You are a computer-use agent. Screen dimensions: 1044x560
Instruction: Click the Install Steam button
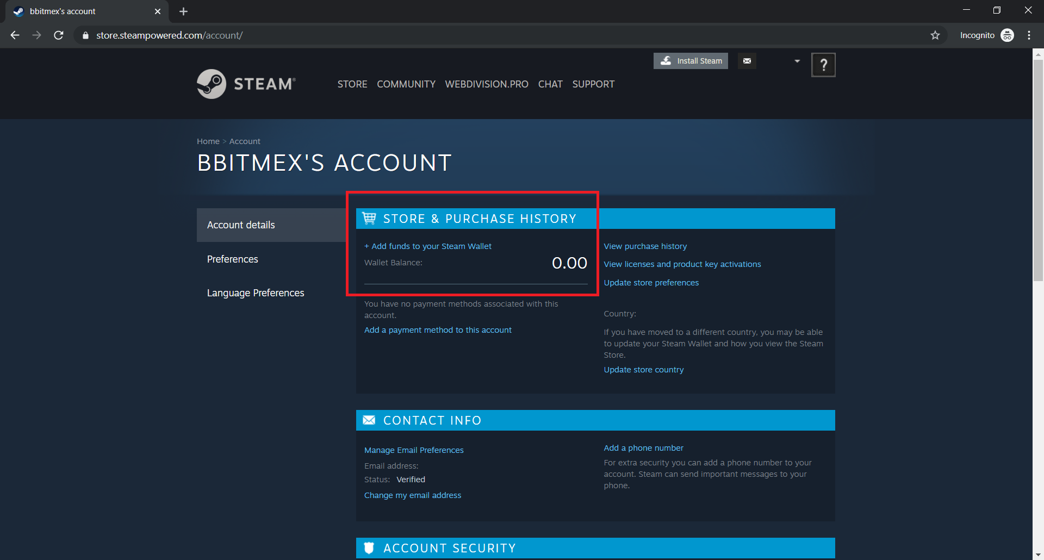coord(691,61)
